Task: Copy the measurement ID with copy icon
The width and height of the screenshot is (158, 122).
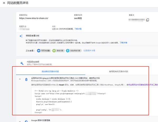Action: (147, 20)
